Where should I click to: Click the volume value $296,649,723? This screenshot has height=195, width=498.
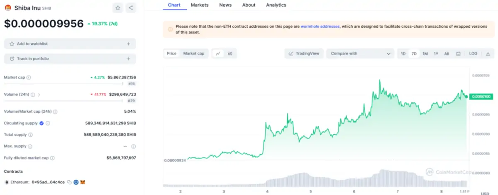click(122, 94)
